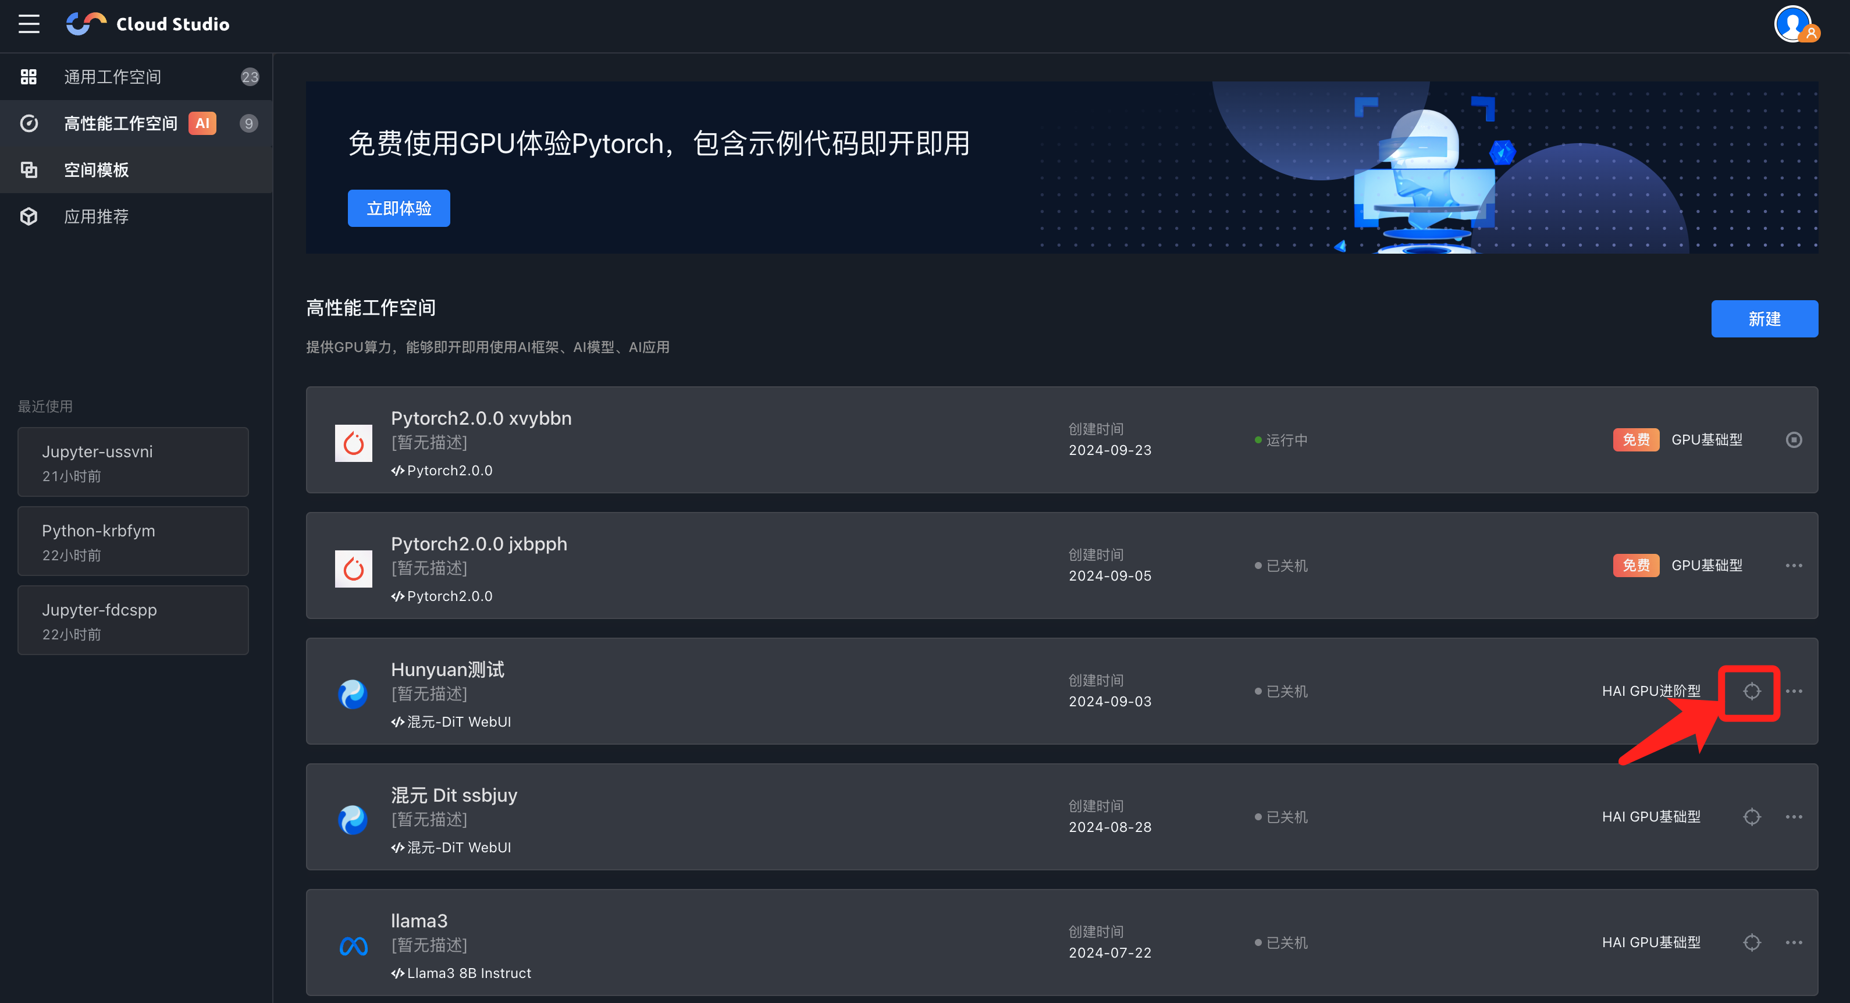Open the user avatar profile
1850x1003 pixels.
pos(1794,24)
